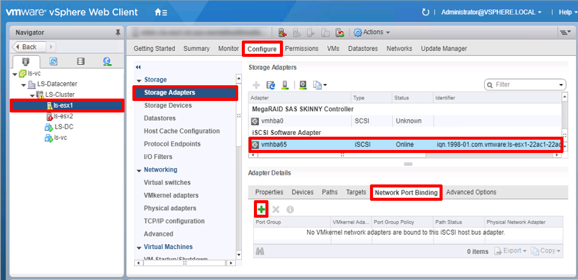This screenshot has width=578, height=280.
Task: Click the Enter Maintenance Mode host icon
Action: point(283,33)
